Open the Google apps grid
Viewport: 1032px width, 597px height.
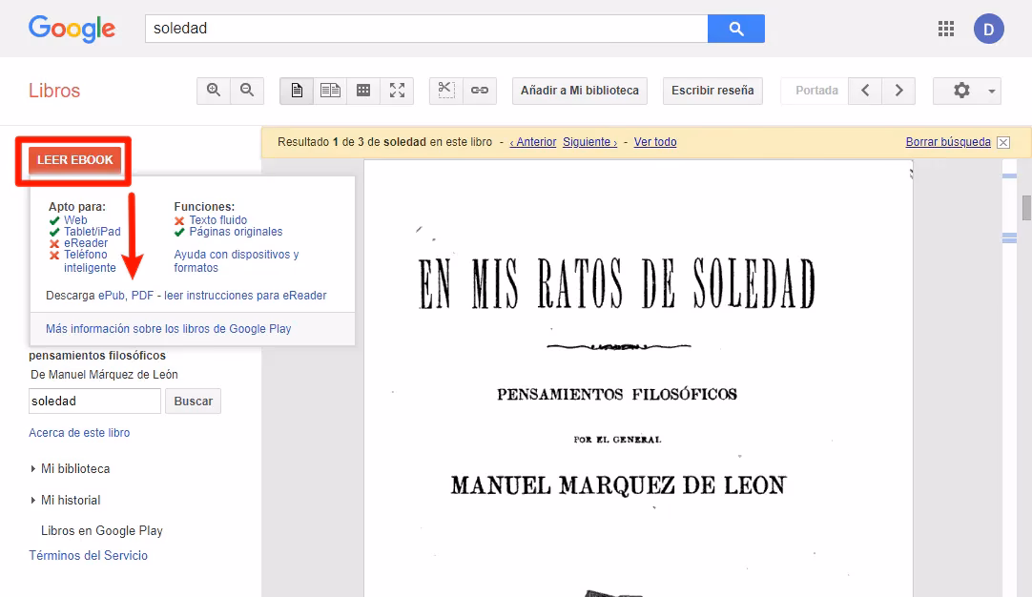(x=945, y=28)
